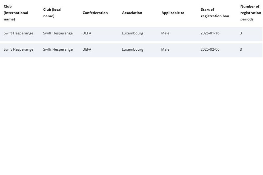This screenshot has height=175, width=263.
Task: Click Male in the 2025-01-16 row
Action: pyautogui.click(x=165, y=33)
